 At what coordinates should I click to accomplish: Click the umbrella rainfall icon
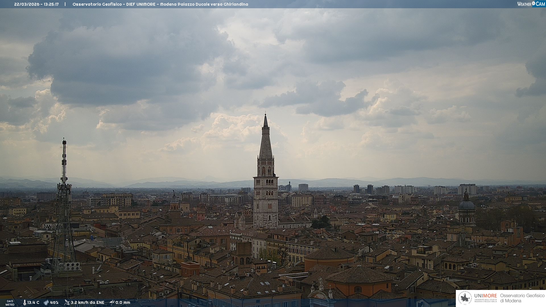click(x=112, y=302)
